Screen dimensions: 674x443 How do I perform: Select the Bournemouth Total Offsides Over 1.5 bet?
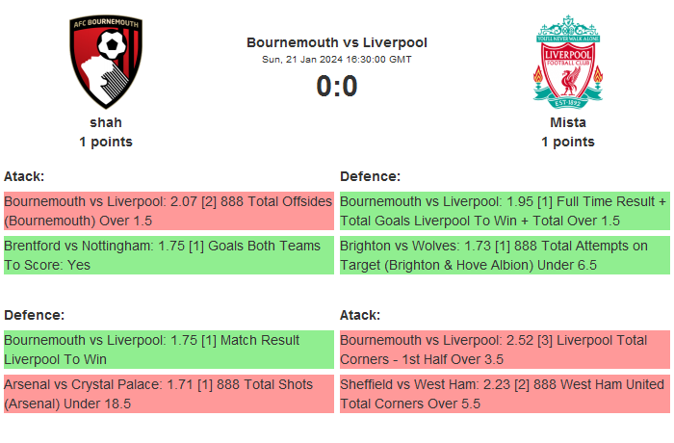(168, 211)
